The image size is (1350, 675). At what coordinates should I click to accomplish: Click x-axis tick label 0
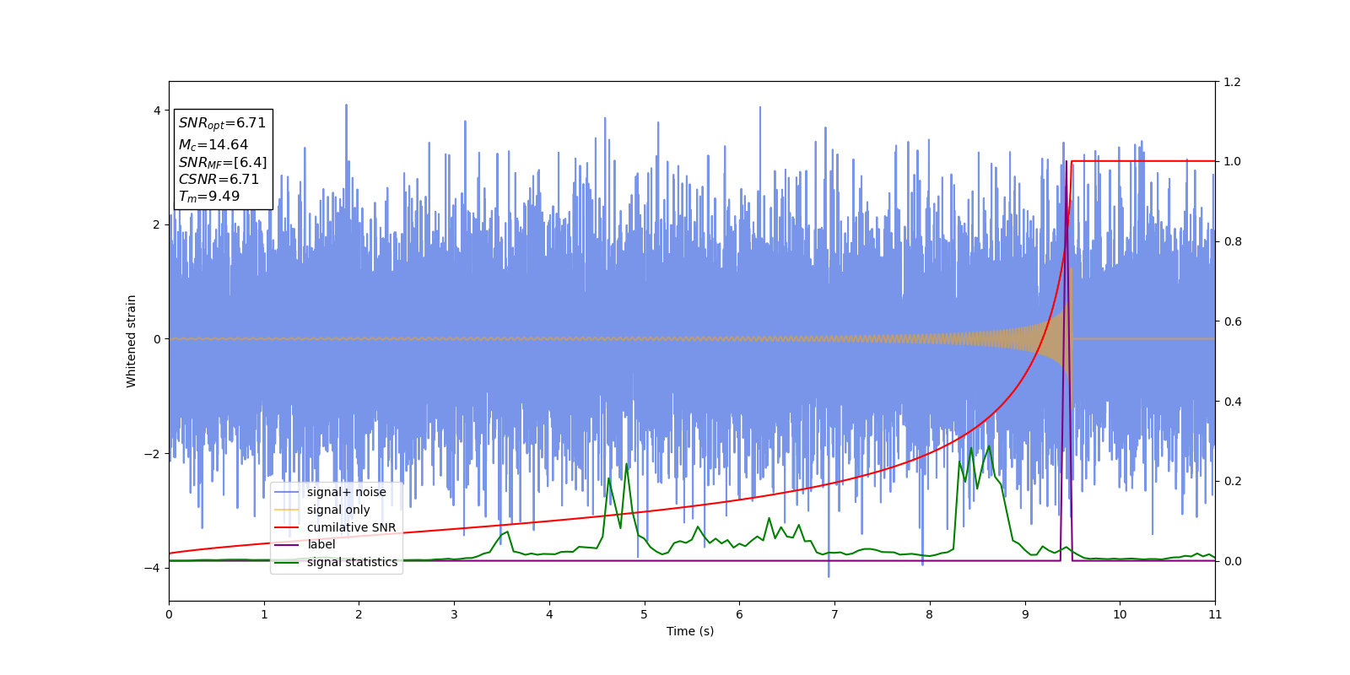169,614
